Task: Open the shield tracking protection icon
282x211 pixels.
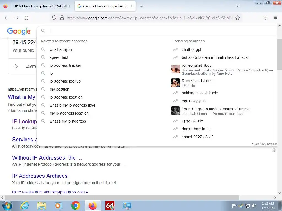Action: point(54,18)
